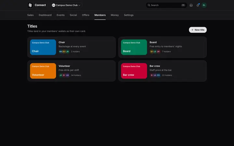
Task: Click the JB avatar on Chair card
Action: (68, 52)
